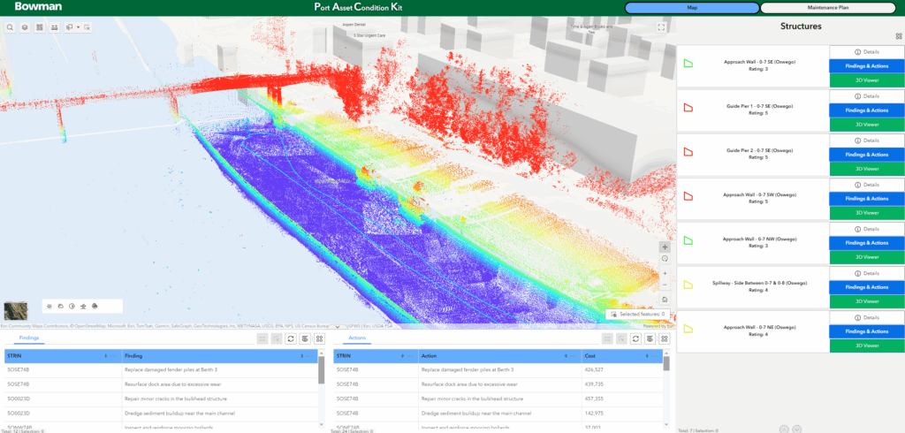
Task: Open Findings & Actions for Guide Pier 1
Action: (866, 110)
